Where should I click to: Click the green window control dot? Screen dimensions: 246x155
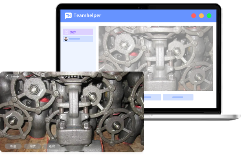coord(209,16)
